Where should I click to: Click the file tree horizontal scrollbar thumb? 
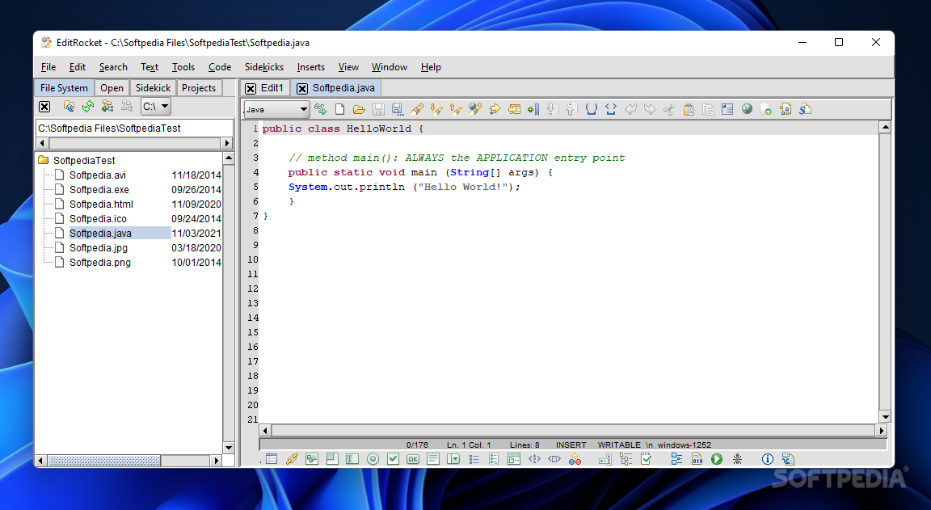[x=104, y=461]
